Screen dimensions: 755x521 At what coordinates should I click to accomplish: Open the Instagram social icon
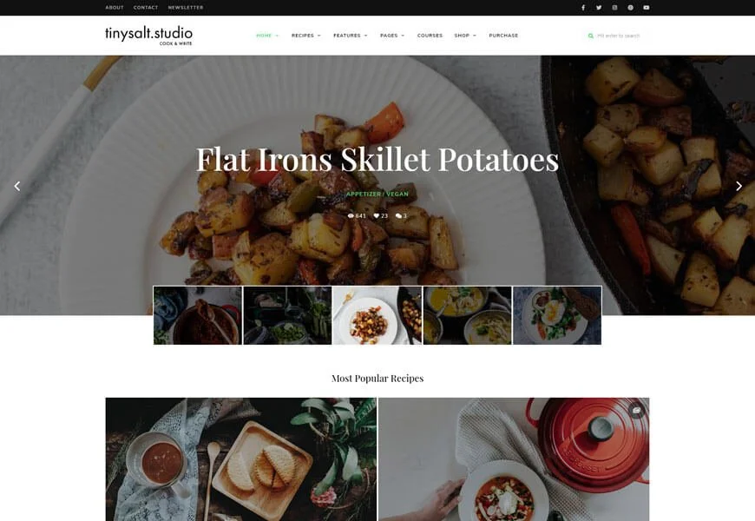[614, 8]
